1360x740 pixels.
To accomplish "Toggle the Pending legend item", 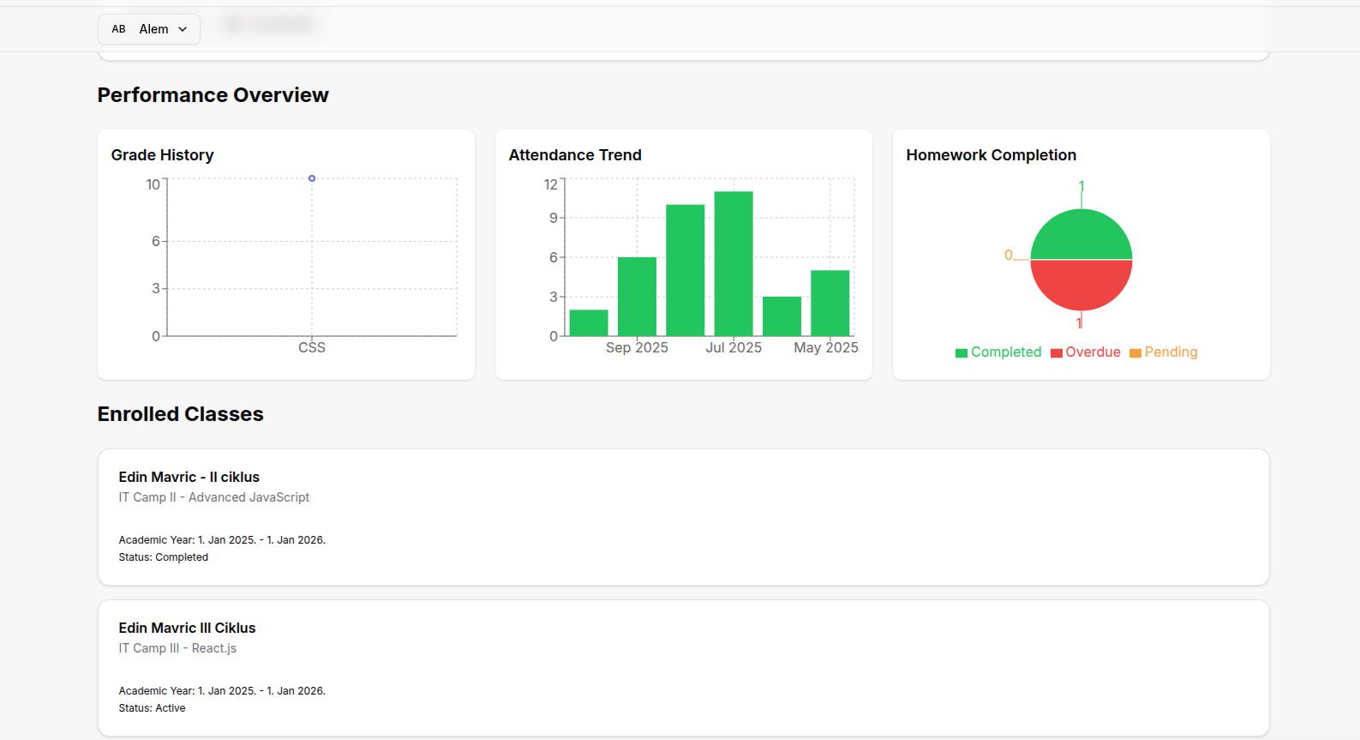I will pos(1164,352).
